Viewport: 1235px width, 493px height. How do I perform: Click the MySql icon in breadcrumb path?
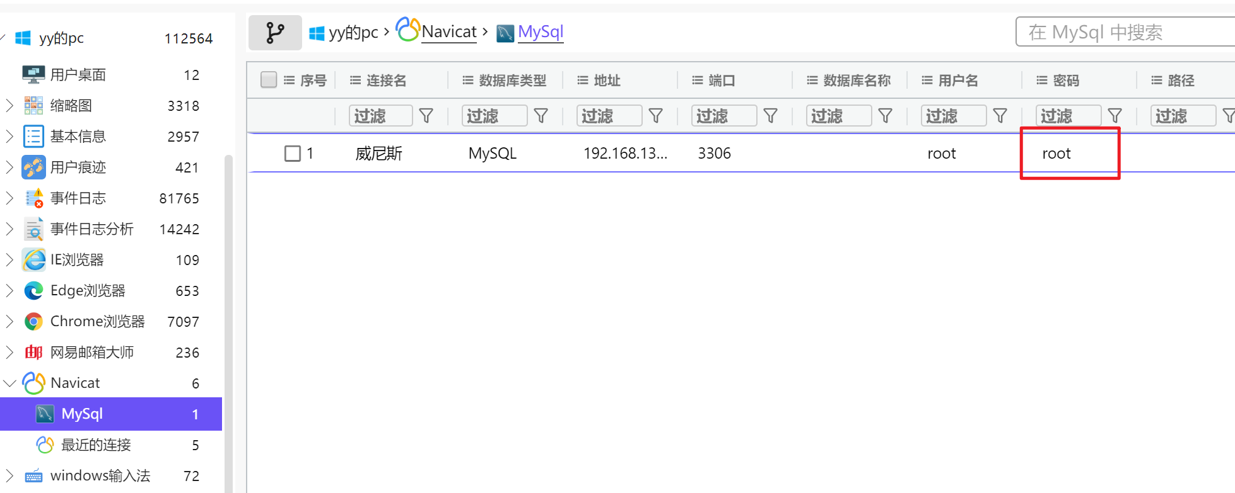click(x=505, y=33)
